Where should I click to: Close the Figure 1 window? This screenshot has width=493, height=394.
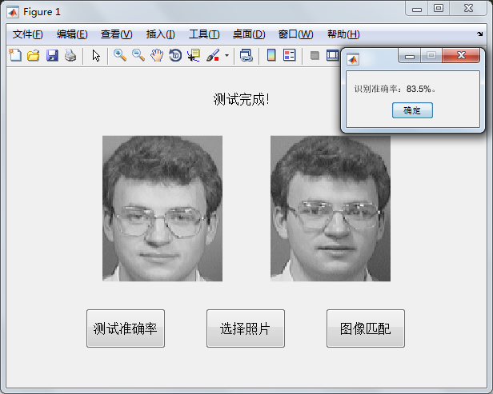[468, 8]
